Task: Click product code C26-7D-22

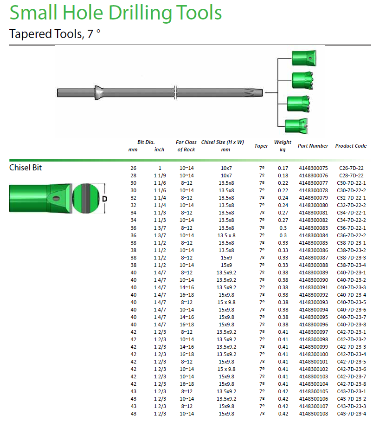Action: (x=351, y=168)
